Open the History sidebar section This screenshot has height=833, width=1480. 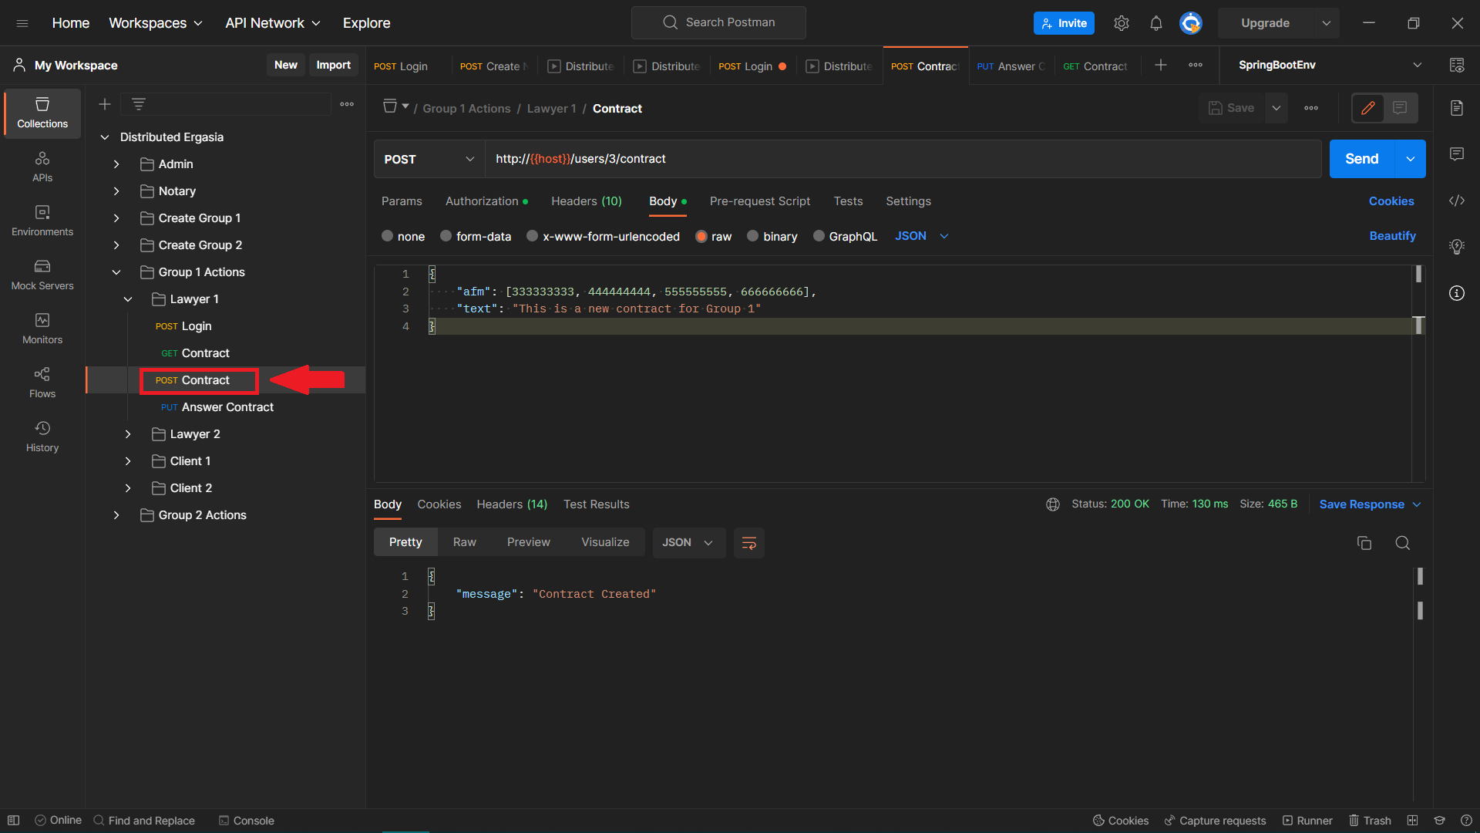[x=42, y=437]
